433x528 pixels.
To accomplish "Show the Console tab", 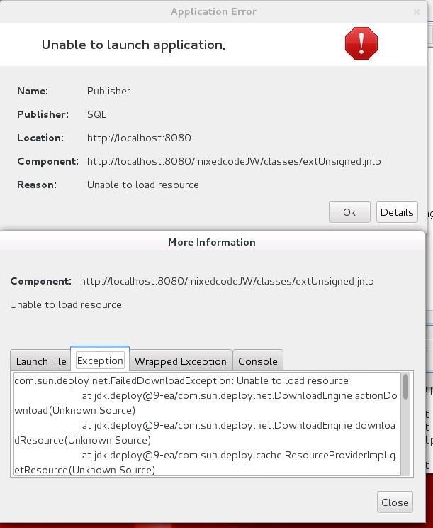I will [x=257, y=361].
